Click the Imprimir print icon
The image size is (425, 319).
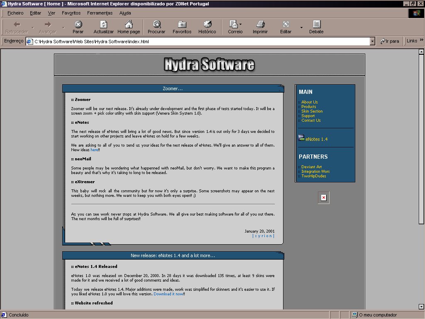(x=260, y=26)
